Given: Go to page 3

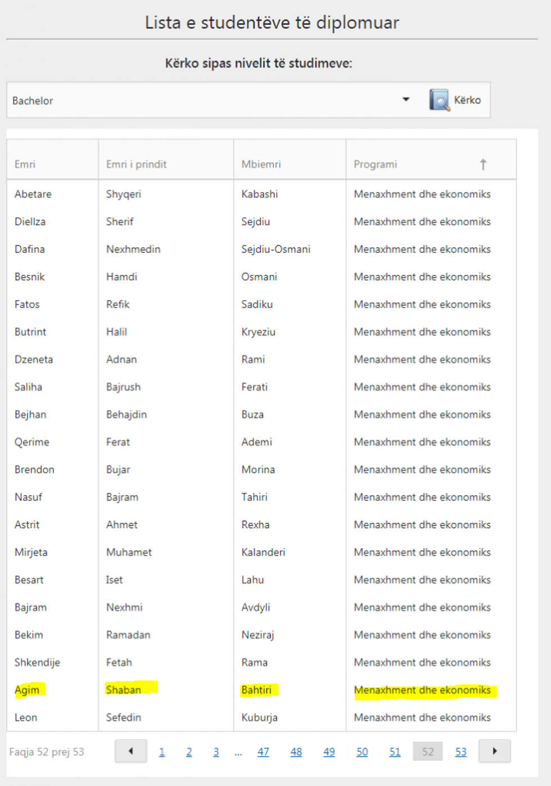Looking at the screenshot, I should click(x=216, y=752).
